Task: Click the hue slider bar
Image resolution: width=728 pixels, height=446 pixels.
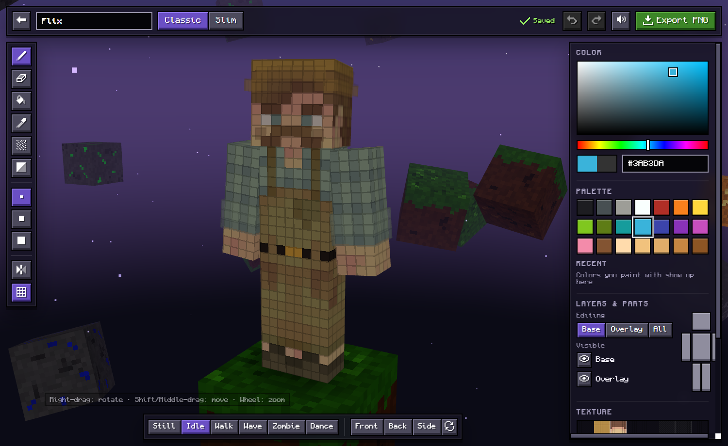Action: tap(642, 145)
